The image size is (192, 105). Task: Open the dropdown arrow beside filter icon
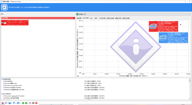tap(16, 103)
